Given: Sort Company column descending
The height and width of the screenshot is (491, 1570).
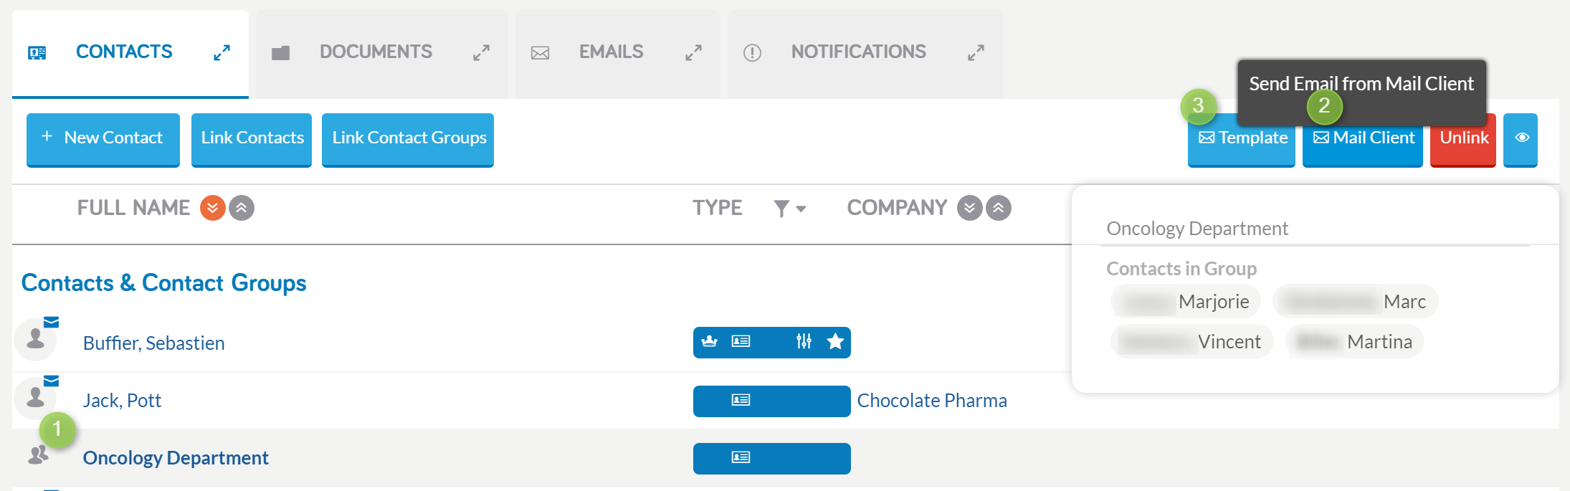Looking at the screenshot, I should (970, 208).
